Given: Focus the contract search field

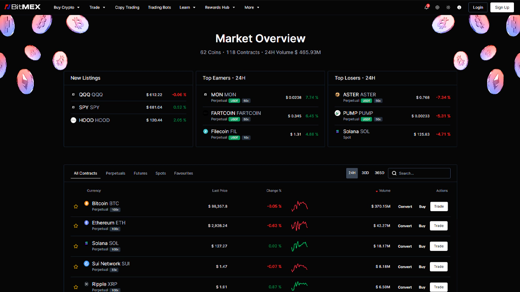Looking at the screenshot, I should pyautogui.click(x=422, y=173).
